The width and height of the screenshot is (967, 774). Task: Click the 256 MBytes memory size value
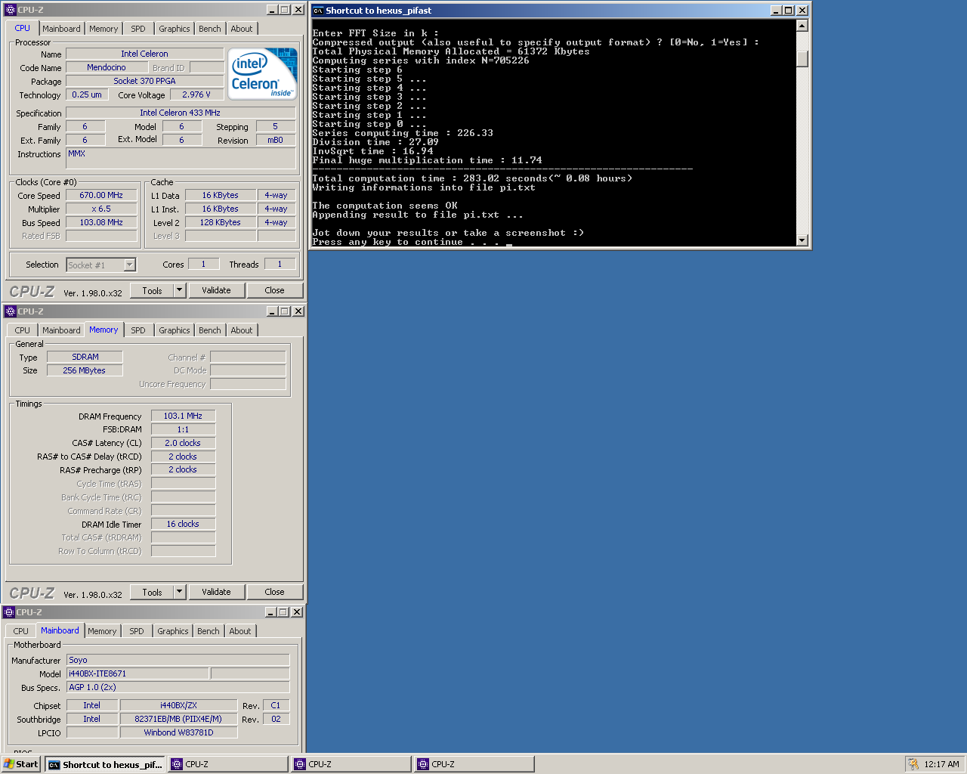(x=85, y=370)
